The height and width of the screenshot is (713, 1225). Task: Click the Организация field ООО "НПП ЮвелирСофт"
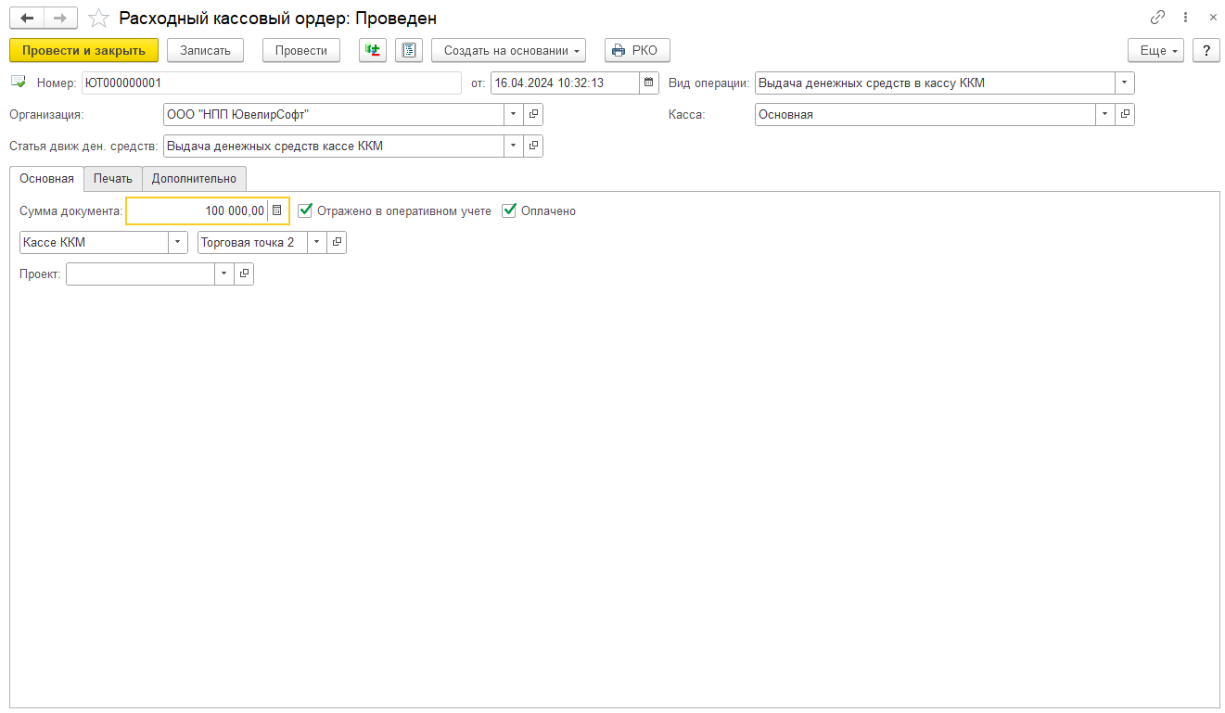[334, 114]
